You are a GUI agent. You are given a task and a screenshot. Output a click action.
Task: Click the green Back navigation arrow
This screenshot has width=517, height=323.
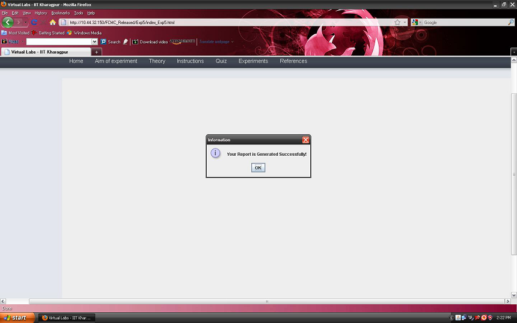click(8, 22)
